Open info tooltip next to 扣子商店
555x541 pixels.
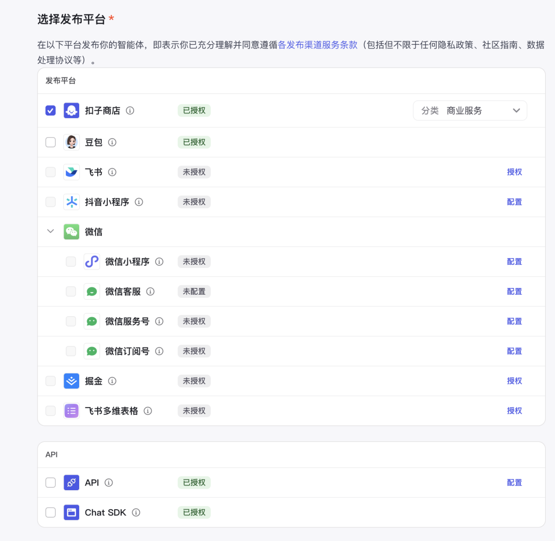(x=130, y=111)
